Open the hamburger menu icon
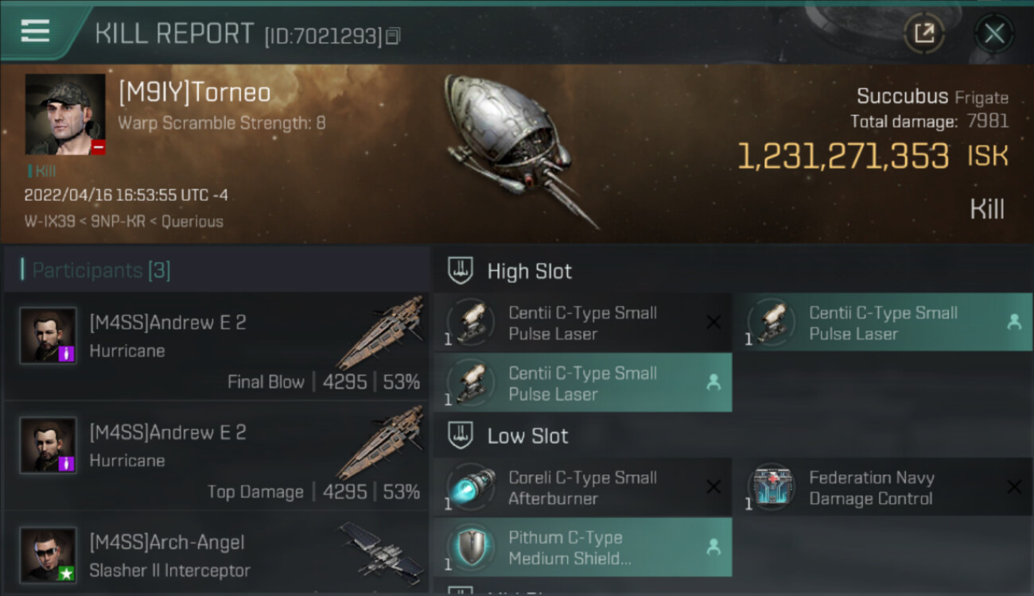 35,32
